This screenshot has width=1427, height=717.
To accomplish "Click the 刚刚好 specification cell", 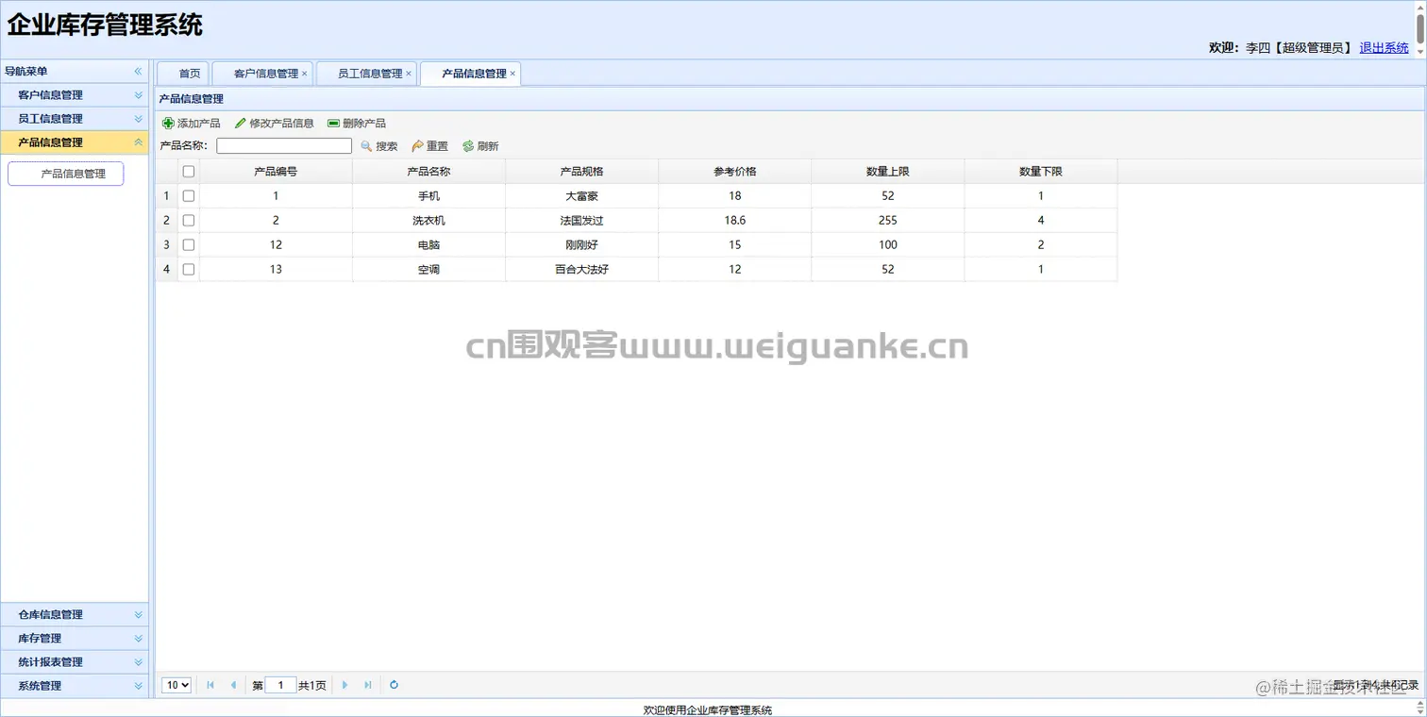I will pyautogui.click(x=581, y=245).
